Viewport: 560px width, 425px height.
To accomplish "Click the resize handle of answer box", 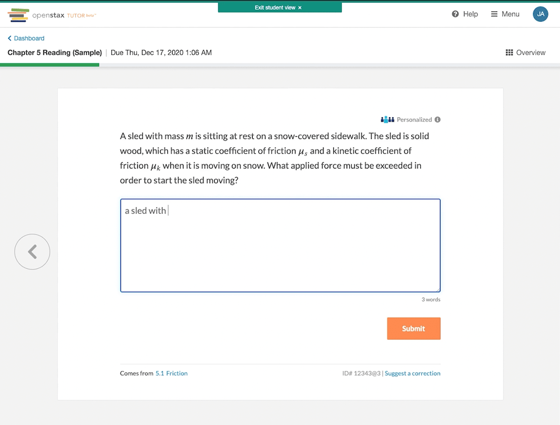I will 437,289.
